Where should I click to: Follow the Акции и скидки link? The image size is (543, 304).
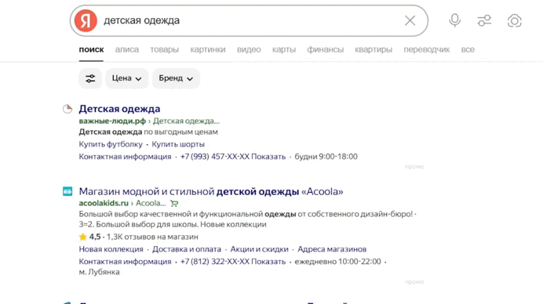[259, 249]
